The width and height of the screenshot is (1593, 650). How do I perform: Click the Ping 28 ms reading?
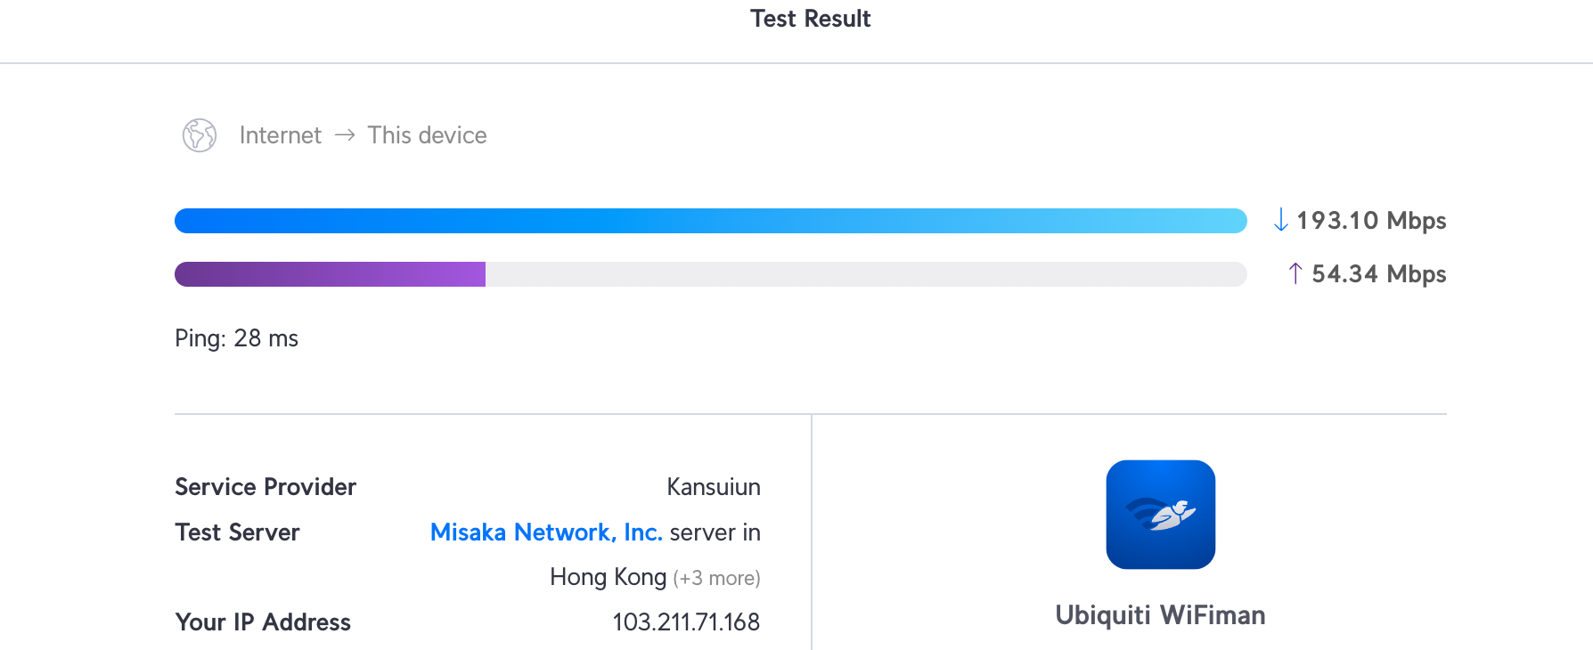tap(236, 338)
